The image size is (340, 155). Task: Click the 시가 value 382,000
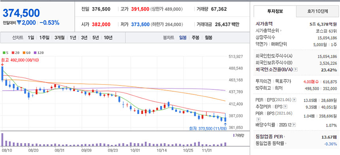(101, 25)
